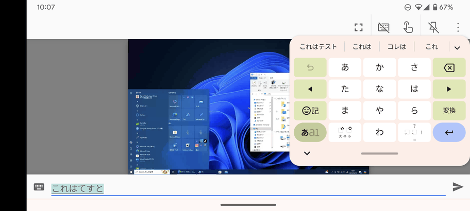The width and height of the screenshot is (470, 211).
Task: Tap the た key
Action: [x=345, y=89]
